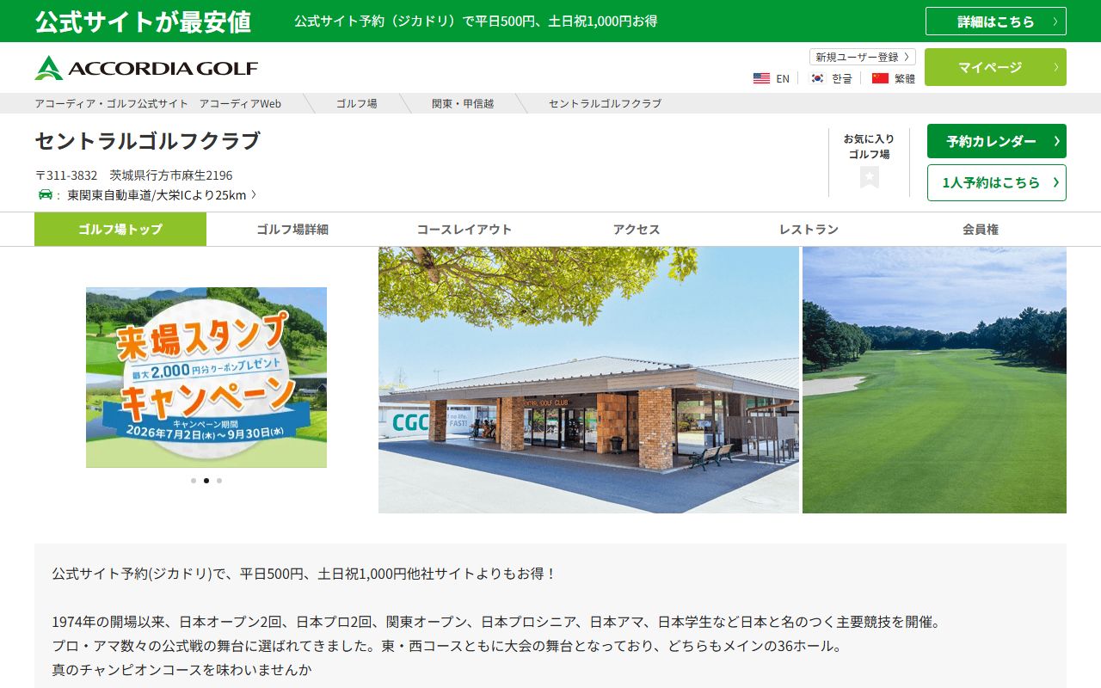Viewport: 1101px width, 688px height.
Task: Select the first carousel dot
Action: 194,481
